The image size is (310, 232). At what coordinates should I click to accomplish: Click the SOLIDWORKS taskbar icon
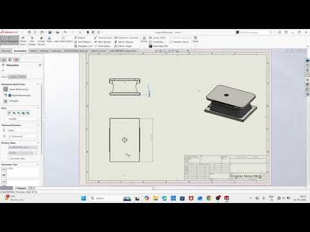point(227,198)
